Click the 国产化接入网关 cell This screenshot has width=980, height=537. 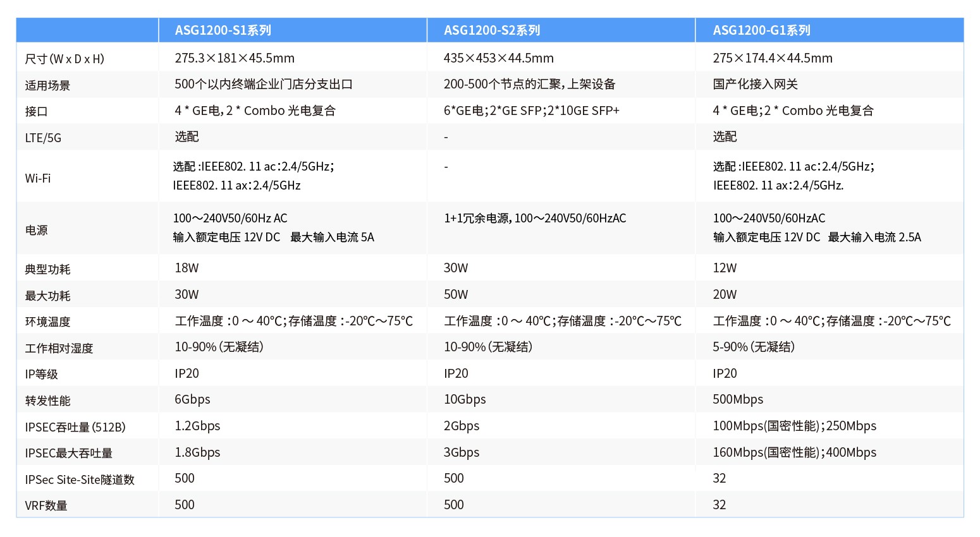[755, 84]
